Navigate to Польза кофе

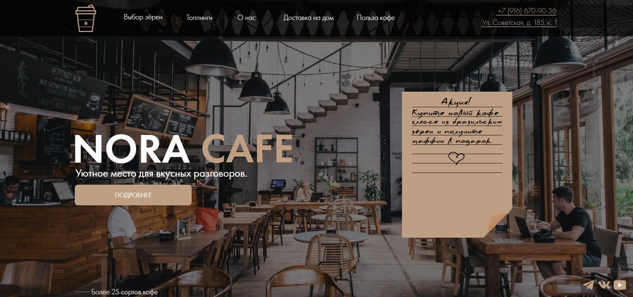pyautogui.click(x=376, y=18)
